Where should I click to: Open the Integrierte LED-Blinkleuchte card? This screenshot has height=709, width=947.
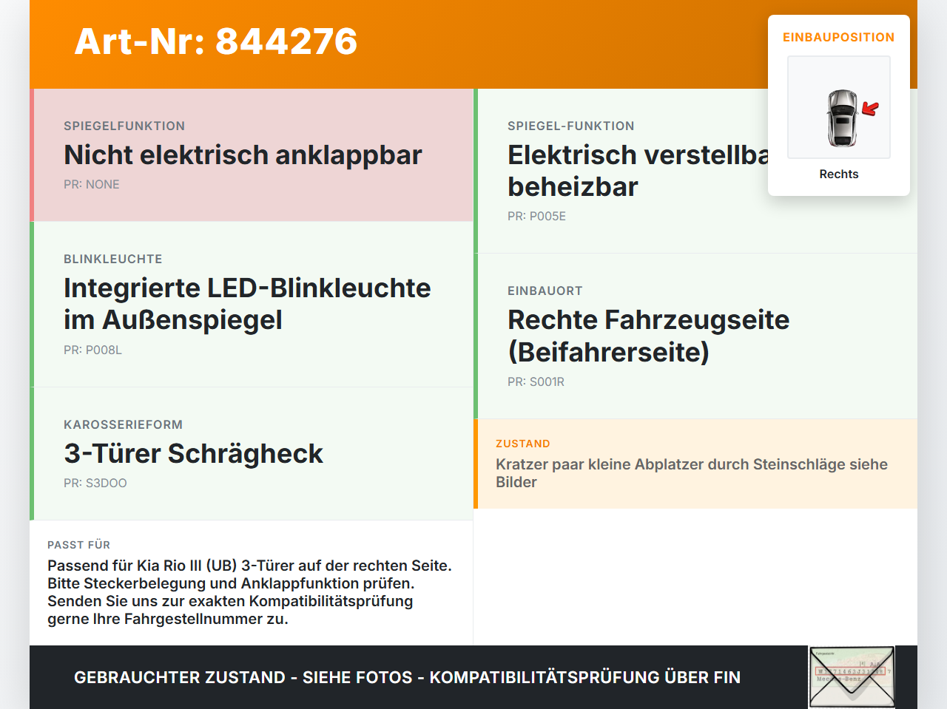(x=252, y=305)
